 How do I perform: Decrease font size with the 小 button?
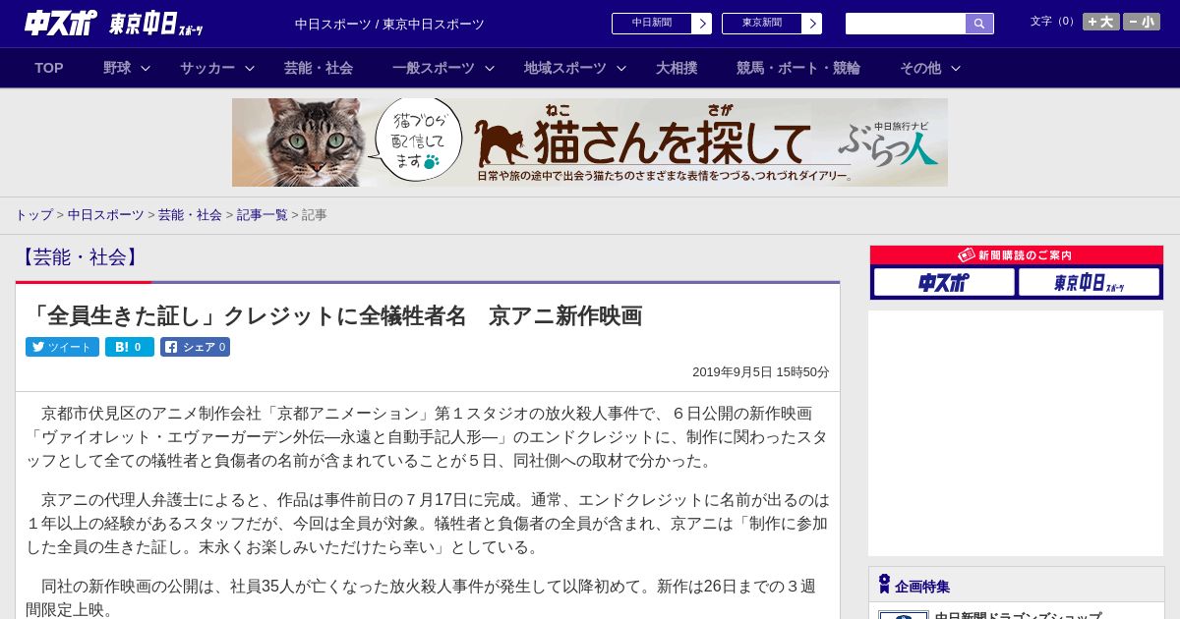[x=1142, y=22]
